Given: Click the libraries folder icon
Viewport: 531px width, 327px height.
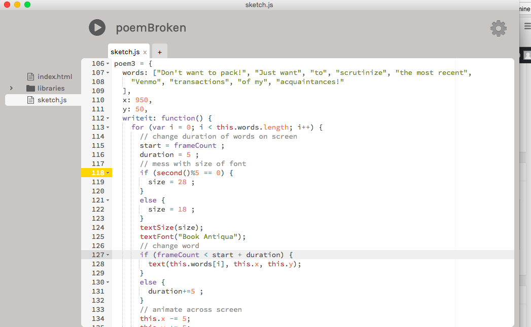Looking at the screenshot, I should pyautogui.click(x=30, y=88).
